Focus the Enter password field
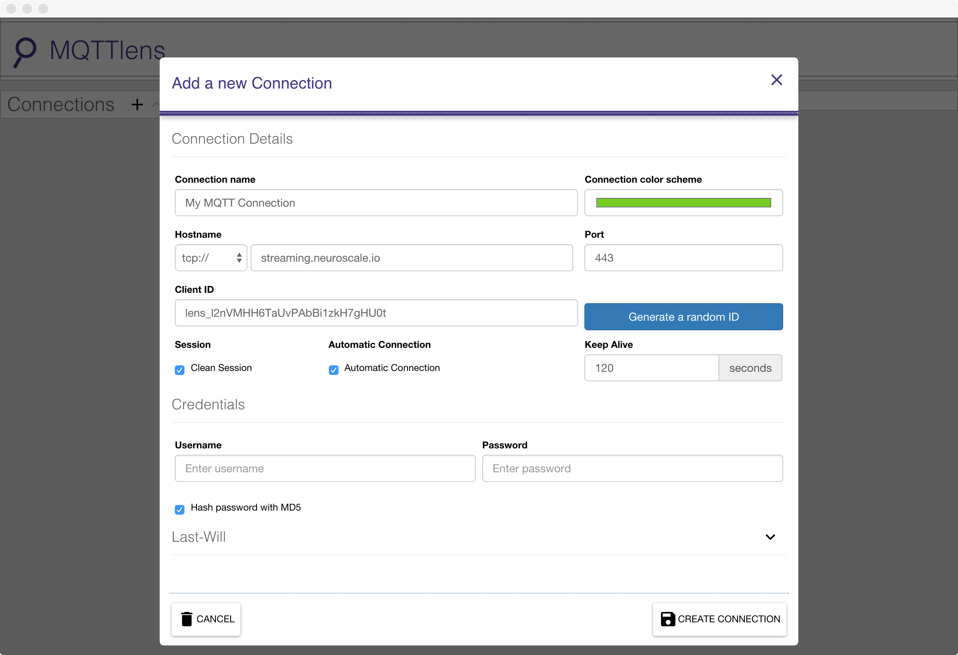This screenshot has width=958, height=655. pos(632,468)
